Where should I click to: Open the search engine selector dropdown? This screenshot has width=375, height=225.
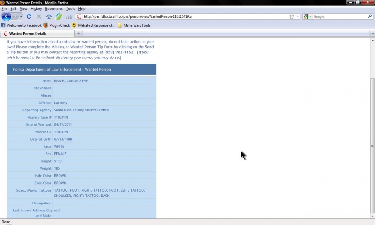point(307,16)
